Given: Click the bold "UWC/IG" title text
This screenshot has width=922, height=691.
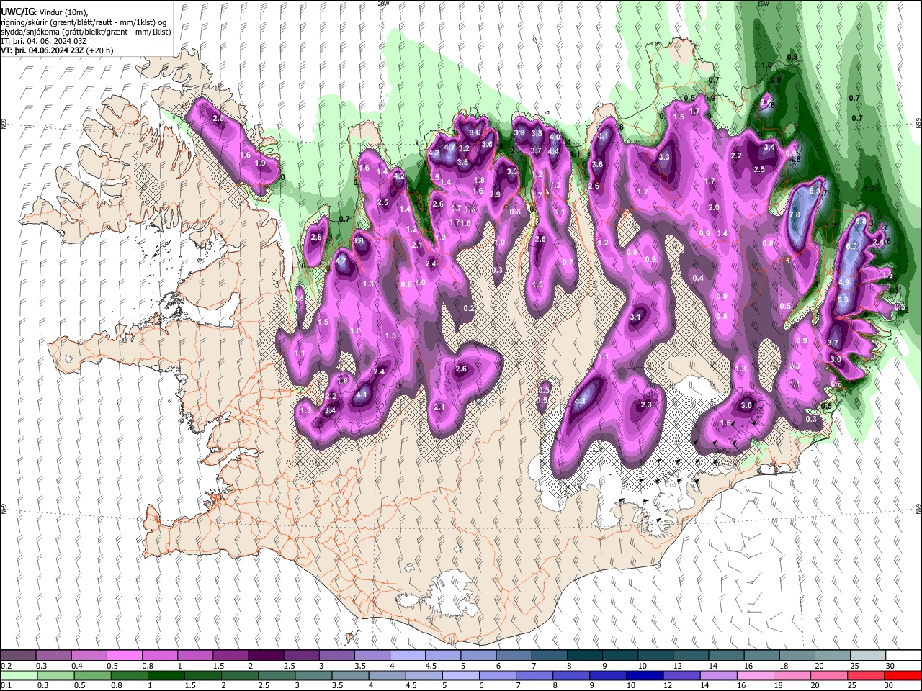Looking at the screenshot, I should [x=17, y=12].
